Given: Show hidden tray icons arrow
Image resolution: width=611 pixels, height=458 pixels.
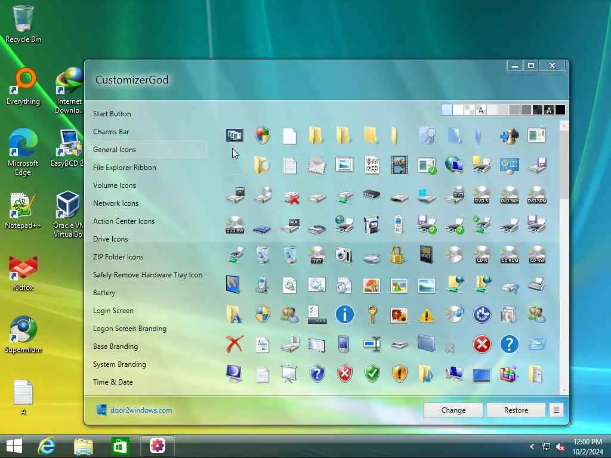Looking at the screenshot, I should [x=532, y=447].
